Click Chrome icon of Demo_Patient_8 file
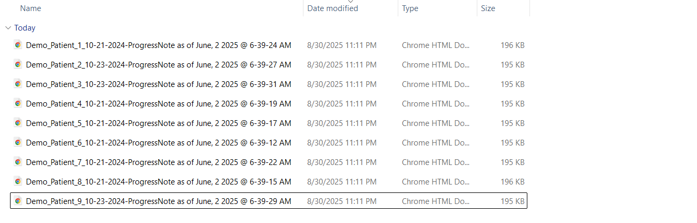697x223 pixels. 17,181
